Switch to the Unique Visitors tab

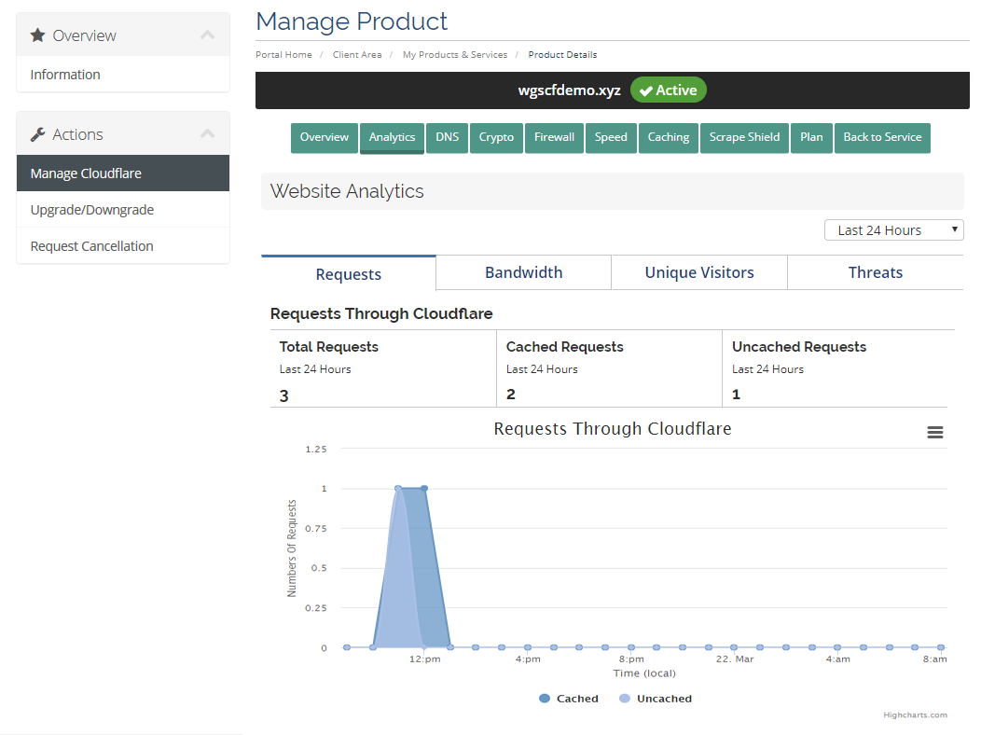(699, 272)
